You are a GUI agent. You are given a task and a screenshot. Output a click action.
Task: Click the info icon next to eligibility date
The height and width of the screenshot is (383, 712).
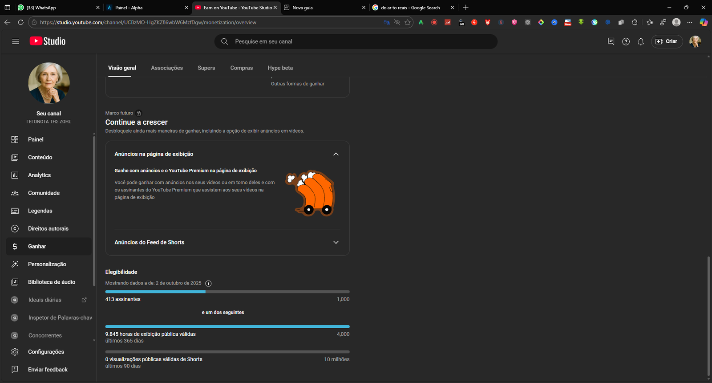[x=208, y=283]
